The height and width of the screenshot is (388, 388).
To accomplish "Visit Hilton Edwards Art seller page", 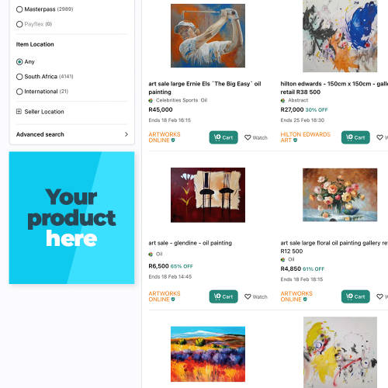I will click(306, 137).
